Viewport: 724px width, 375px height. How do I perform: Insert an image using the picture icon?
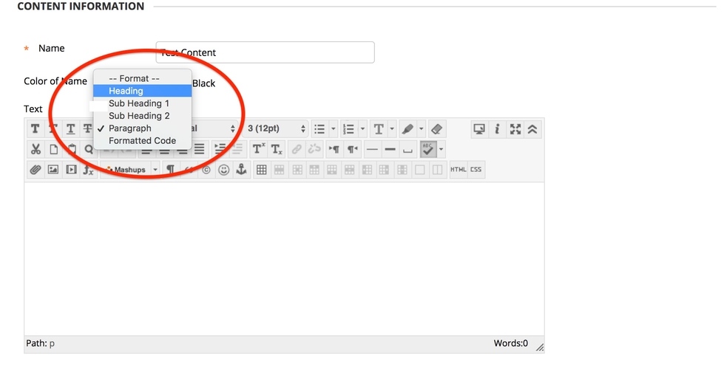(x=53, y=170)
